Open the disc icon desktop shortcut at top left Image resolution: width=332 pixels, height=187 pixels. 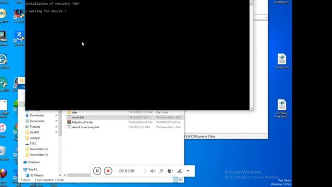(x=4, y=16)
